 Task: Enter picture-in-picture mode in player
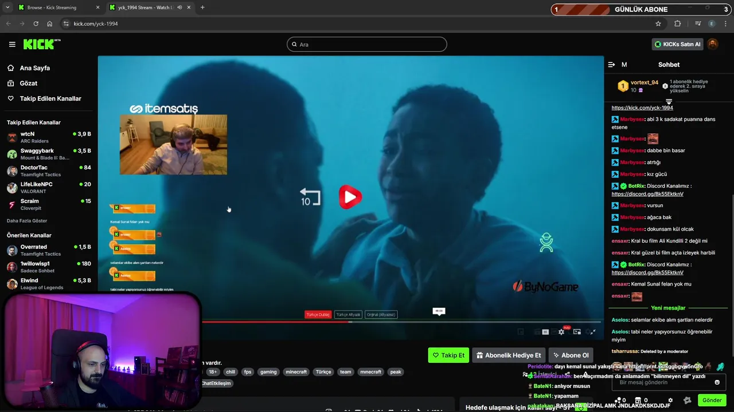pos(577,332)
